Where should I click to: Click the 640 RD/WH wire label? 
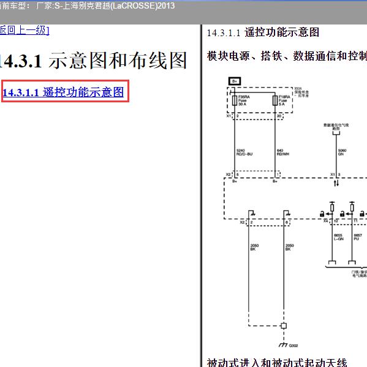tap(282, 153)
